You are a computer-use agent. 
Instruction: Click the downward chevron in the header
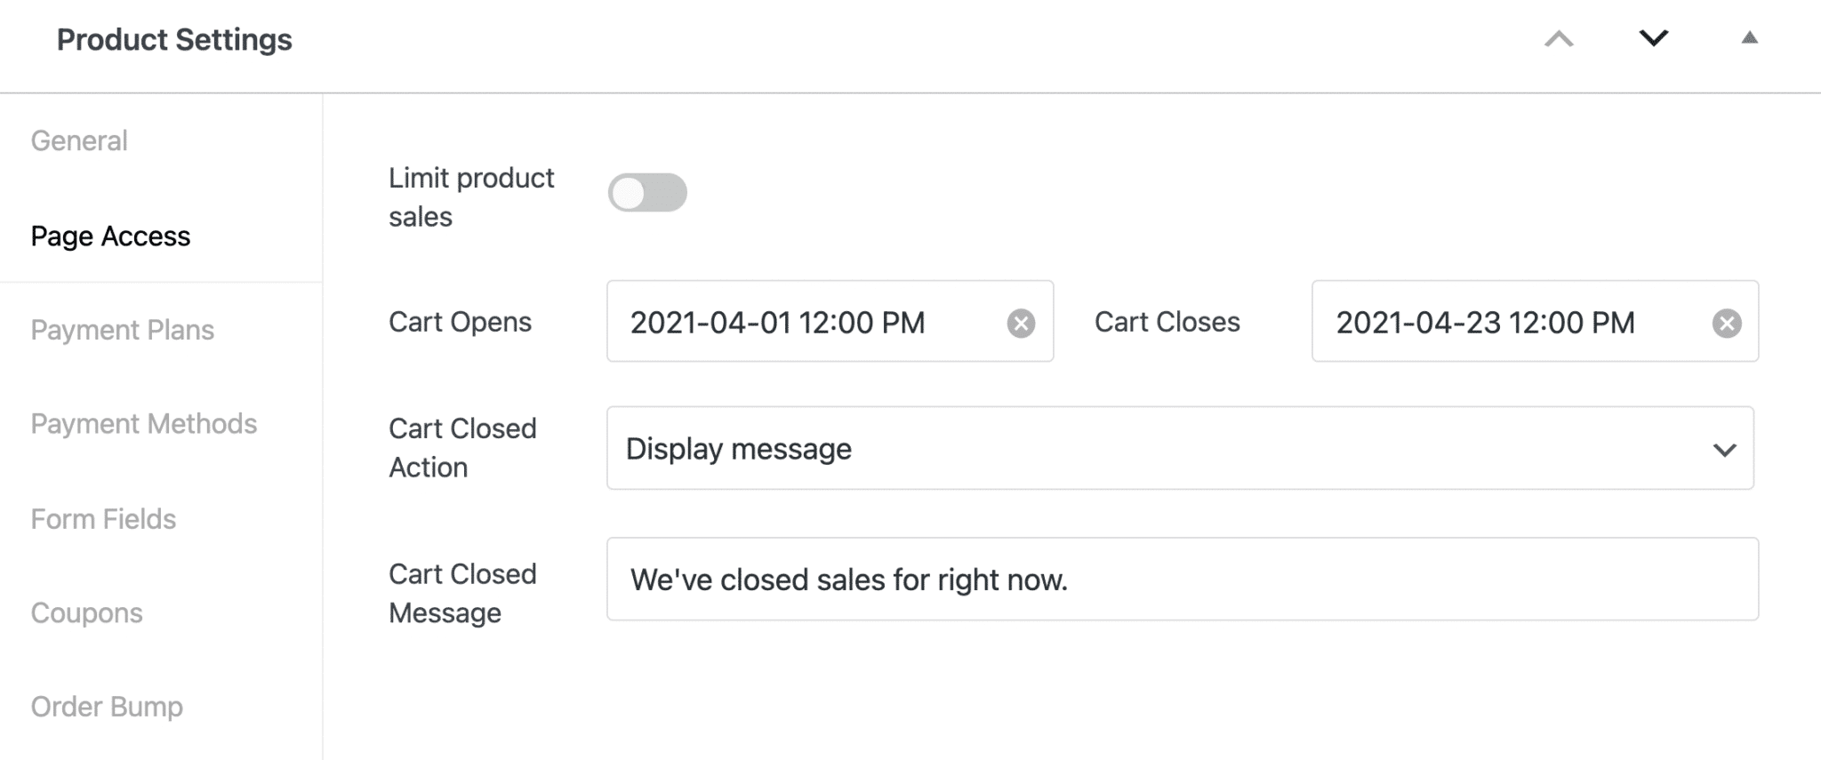point(1652,39)
